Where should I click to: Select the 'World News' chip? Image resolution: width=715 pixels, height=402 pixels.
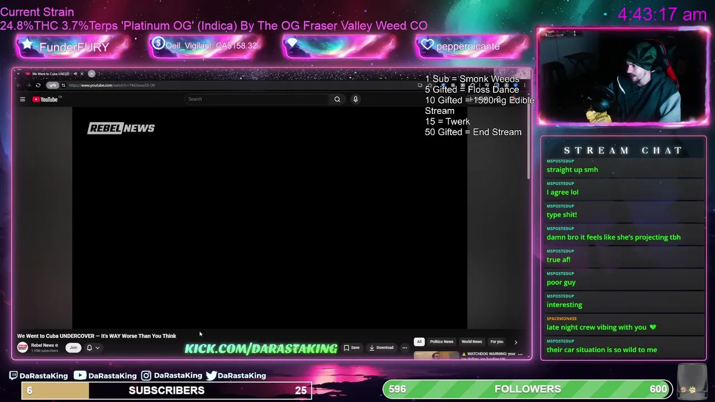point(471,342)
